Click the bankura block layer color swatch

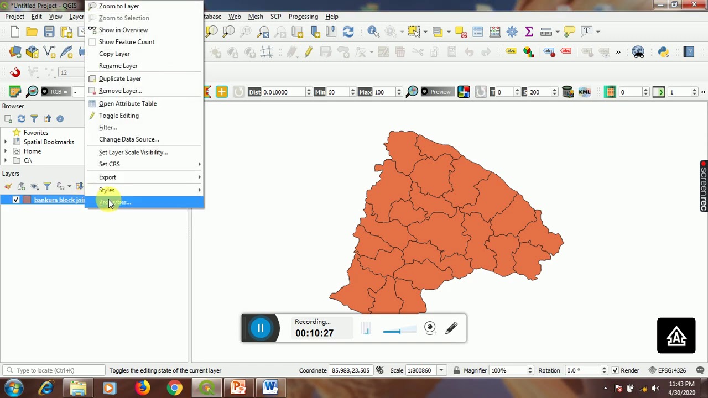click(27, 200)
